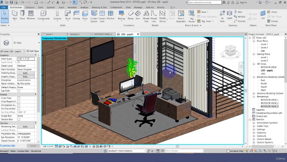The height and width of the screenshot is (162, 287).
Task: Choose the Ceiling tool
Action: [76, 15]
